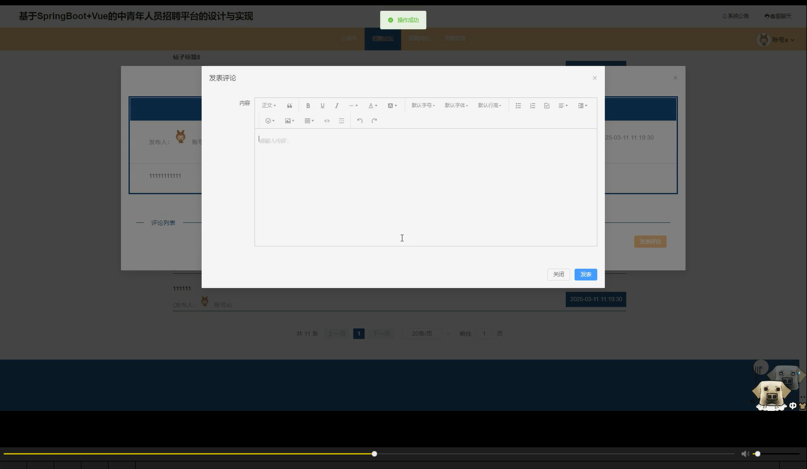Screen dimensions: 807x469
Task: Click the 前往 page number input
Action: (x=484, y=334)
